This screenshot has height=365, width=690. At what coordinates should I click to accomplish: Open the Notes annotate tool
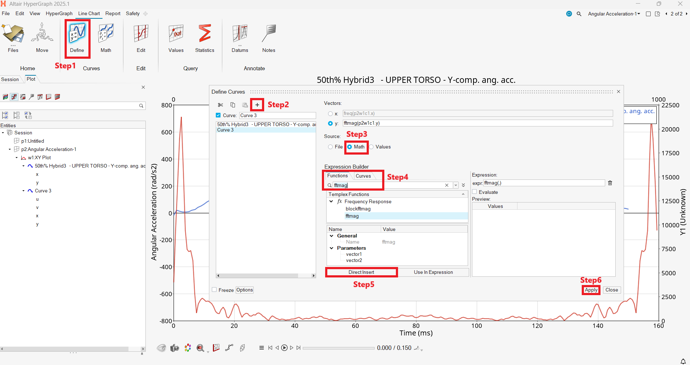point(269,38)
